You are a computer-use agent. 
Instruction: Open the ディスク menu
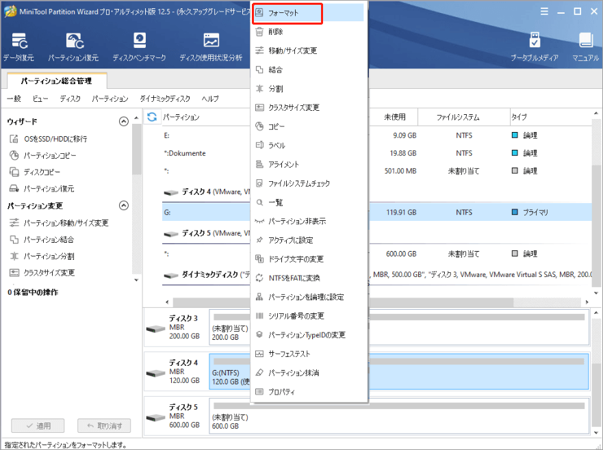click(x=70, y=98)
